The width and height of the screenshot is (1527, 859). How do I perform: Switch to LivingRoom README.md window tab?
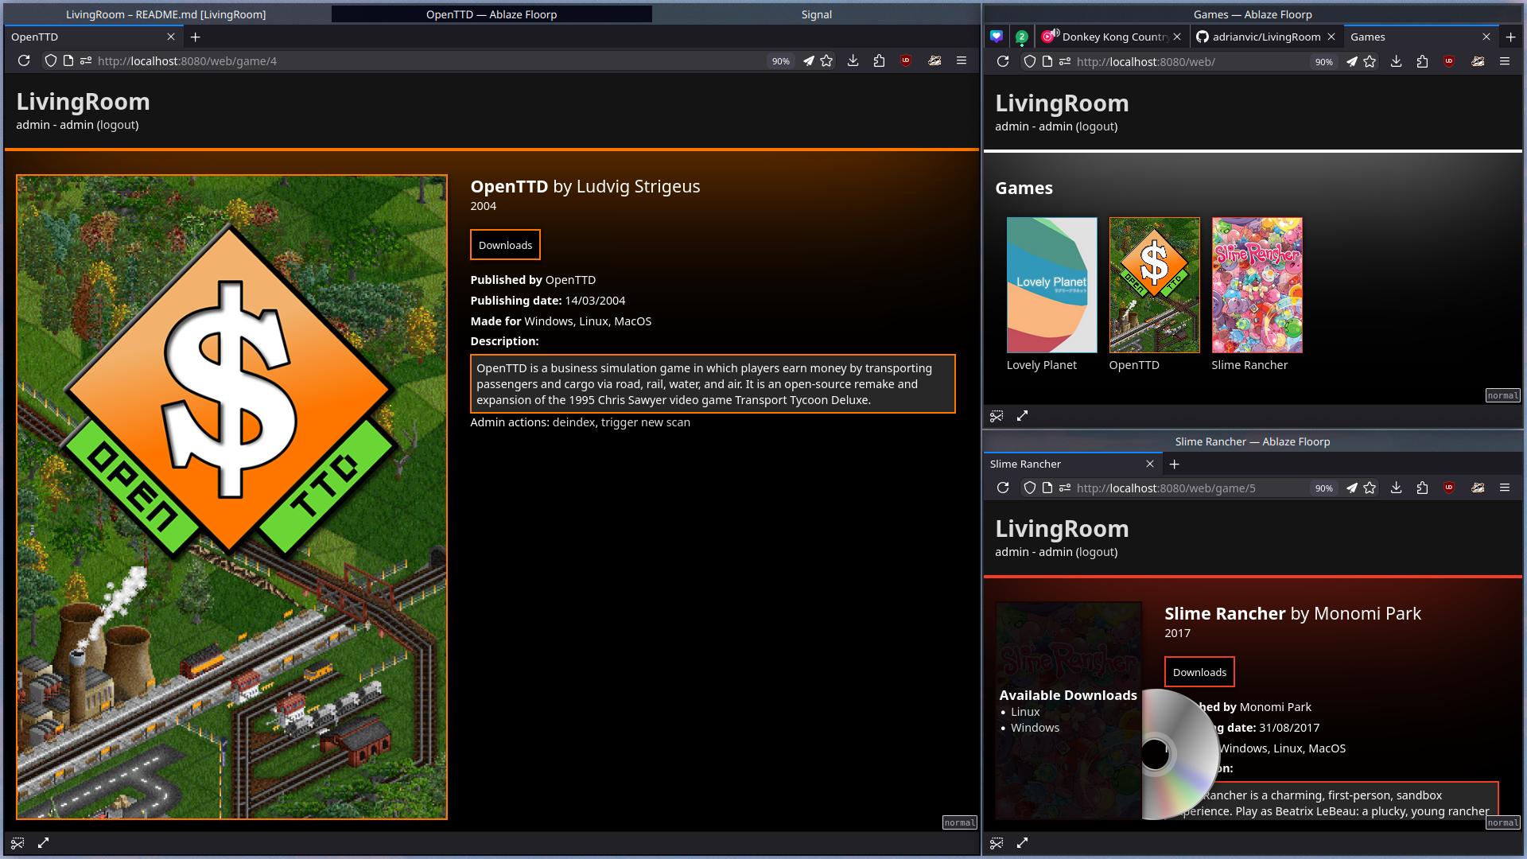[166, 14]
